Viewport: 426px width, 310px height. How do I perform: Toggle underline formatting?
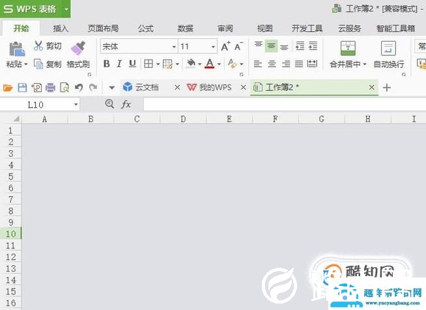(132, 64)
